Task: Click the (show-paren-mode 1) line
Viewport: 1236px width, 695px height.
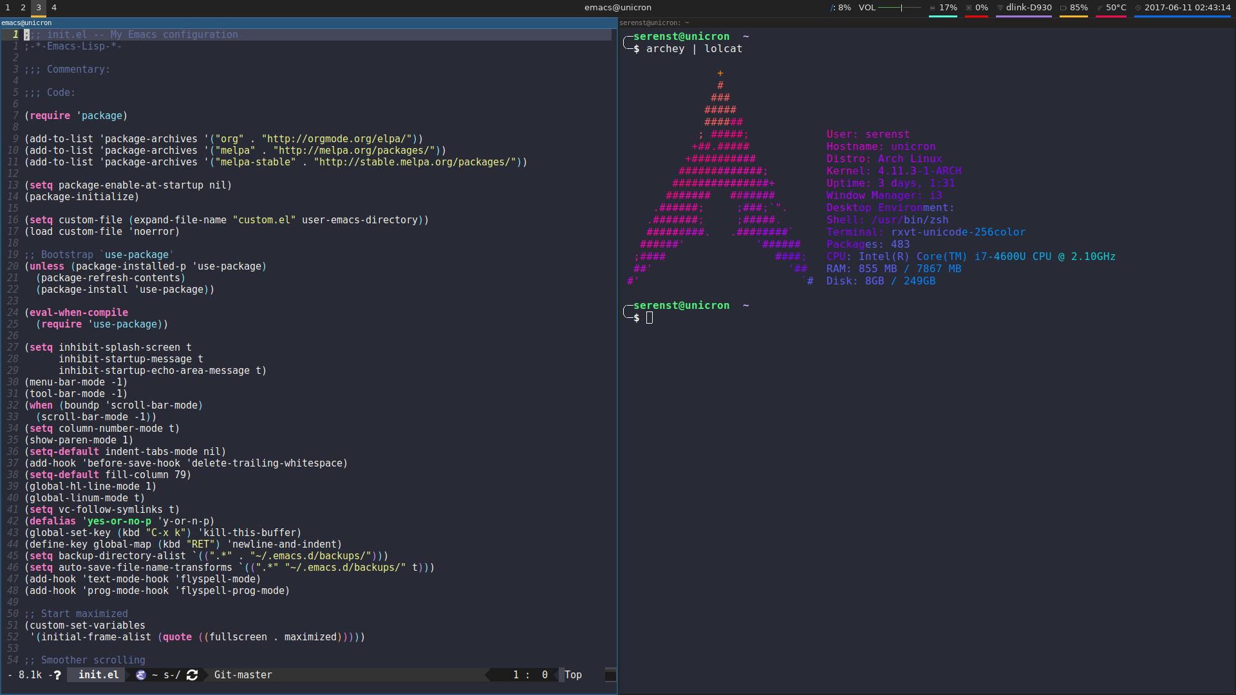Action: [79, 440]
